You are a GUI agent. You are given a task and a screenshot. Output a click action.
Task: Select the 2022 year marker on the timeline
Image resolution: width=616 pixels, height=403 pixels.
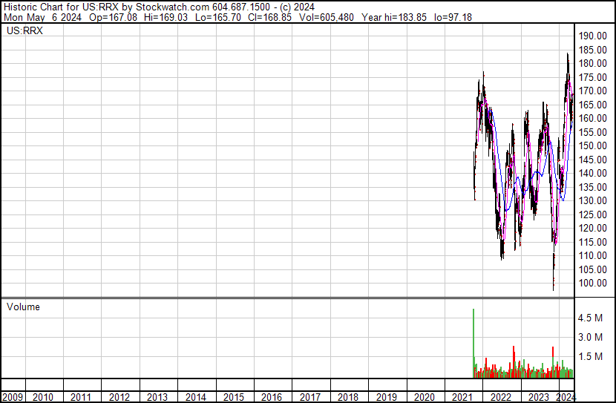(x=500, y=397)
